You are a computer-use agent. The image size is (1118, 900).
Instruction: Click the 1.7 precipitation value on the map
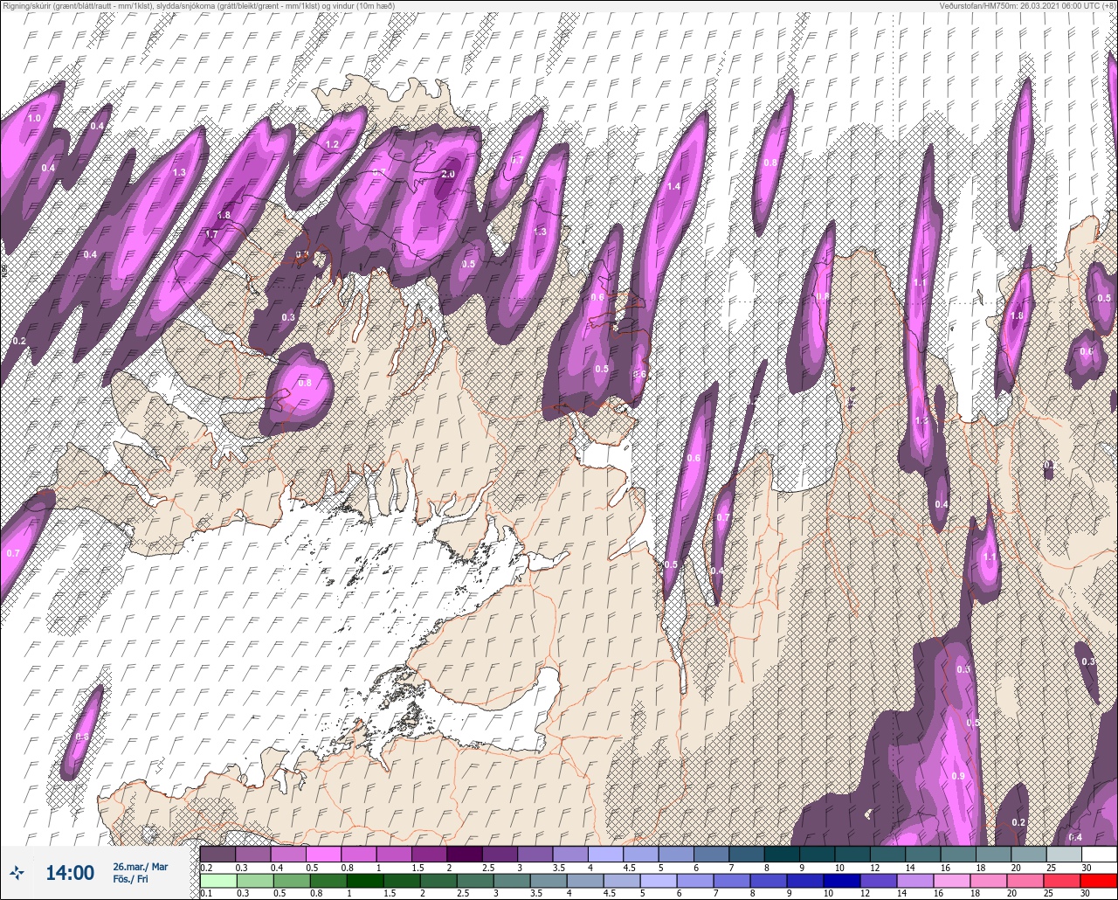pyautogui.click(x=210, y=234)
